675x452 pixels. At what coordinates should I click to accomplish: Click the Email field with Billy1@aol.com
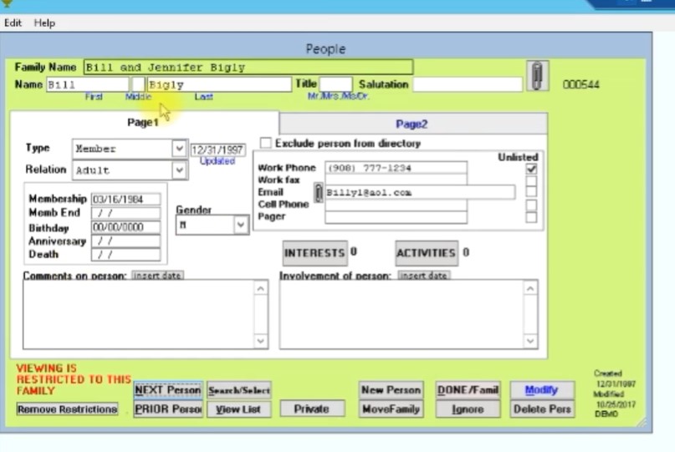[420, 192]
